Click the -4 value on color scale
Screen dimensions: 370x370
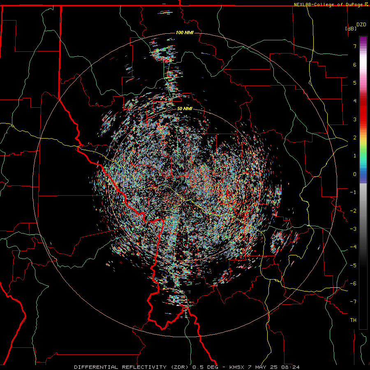(x=353, y=247)
